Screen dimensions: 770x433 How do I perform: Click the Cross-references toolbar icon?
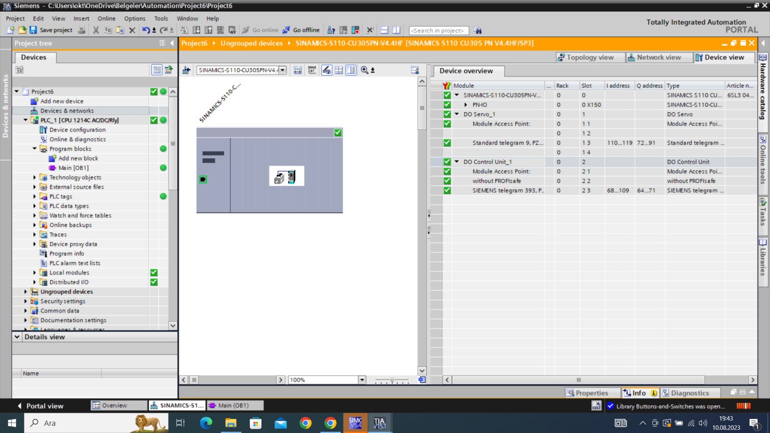(370, 30)
